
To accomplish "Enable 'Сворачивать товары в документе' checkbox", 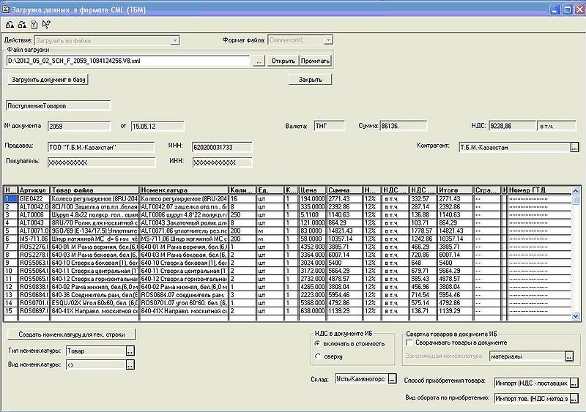I will [410, 342].
